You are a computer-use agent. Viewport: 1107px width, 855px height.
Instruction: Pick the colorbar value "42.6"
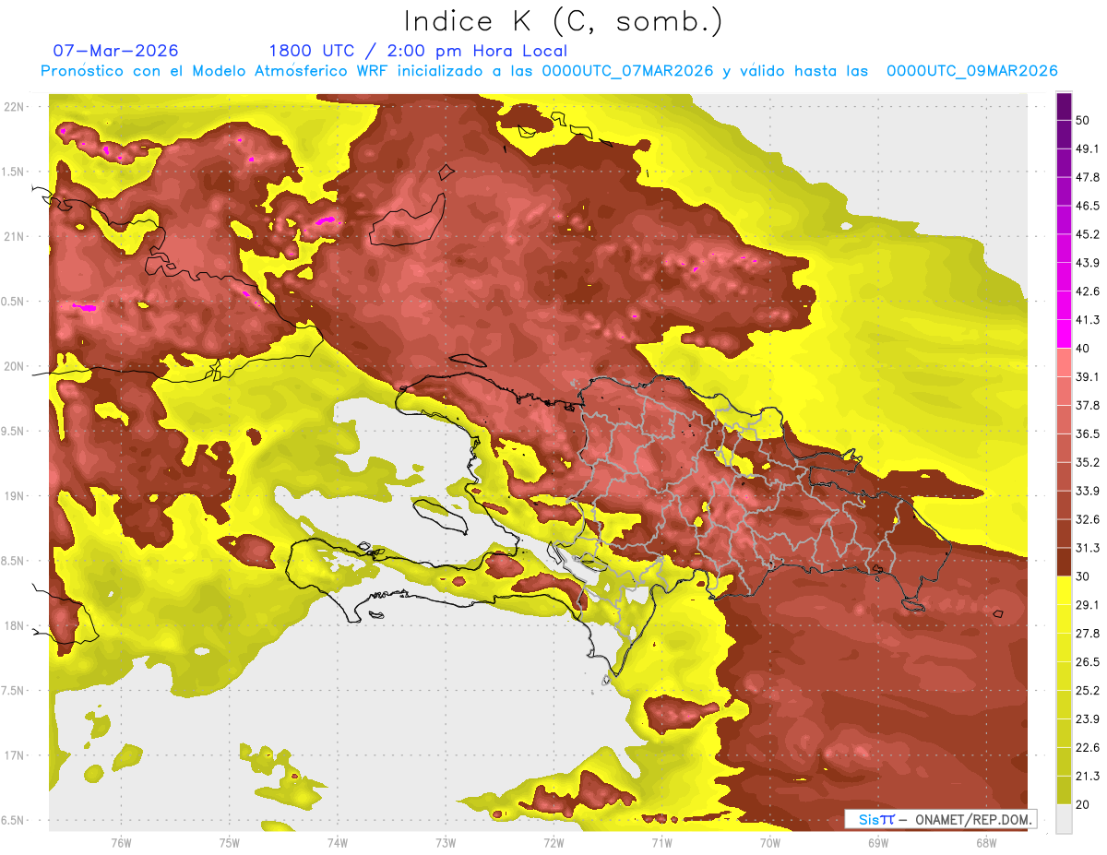click(x=1088, y=291)
